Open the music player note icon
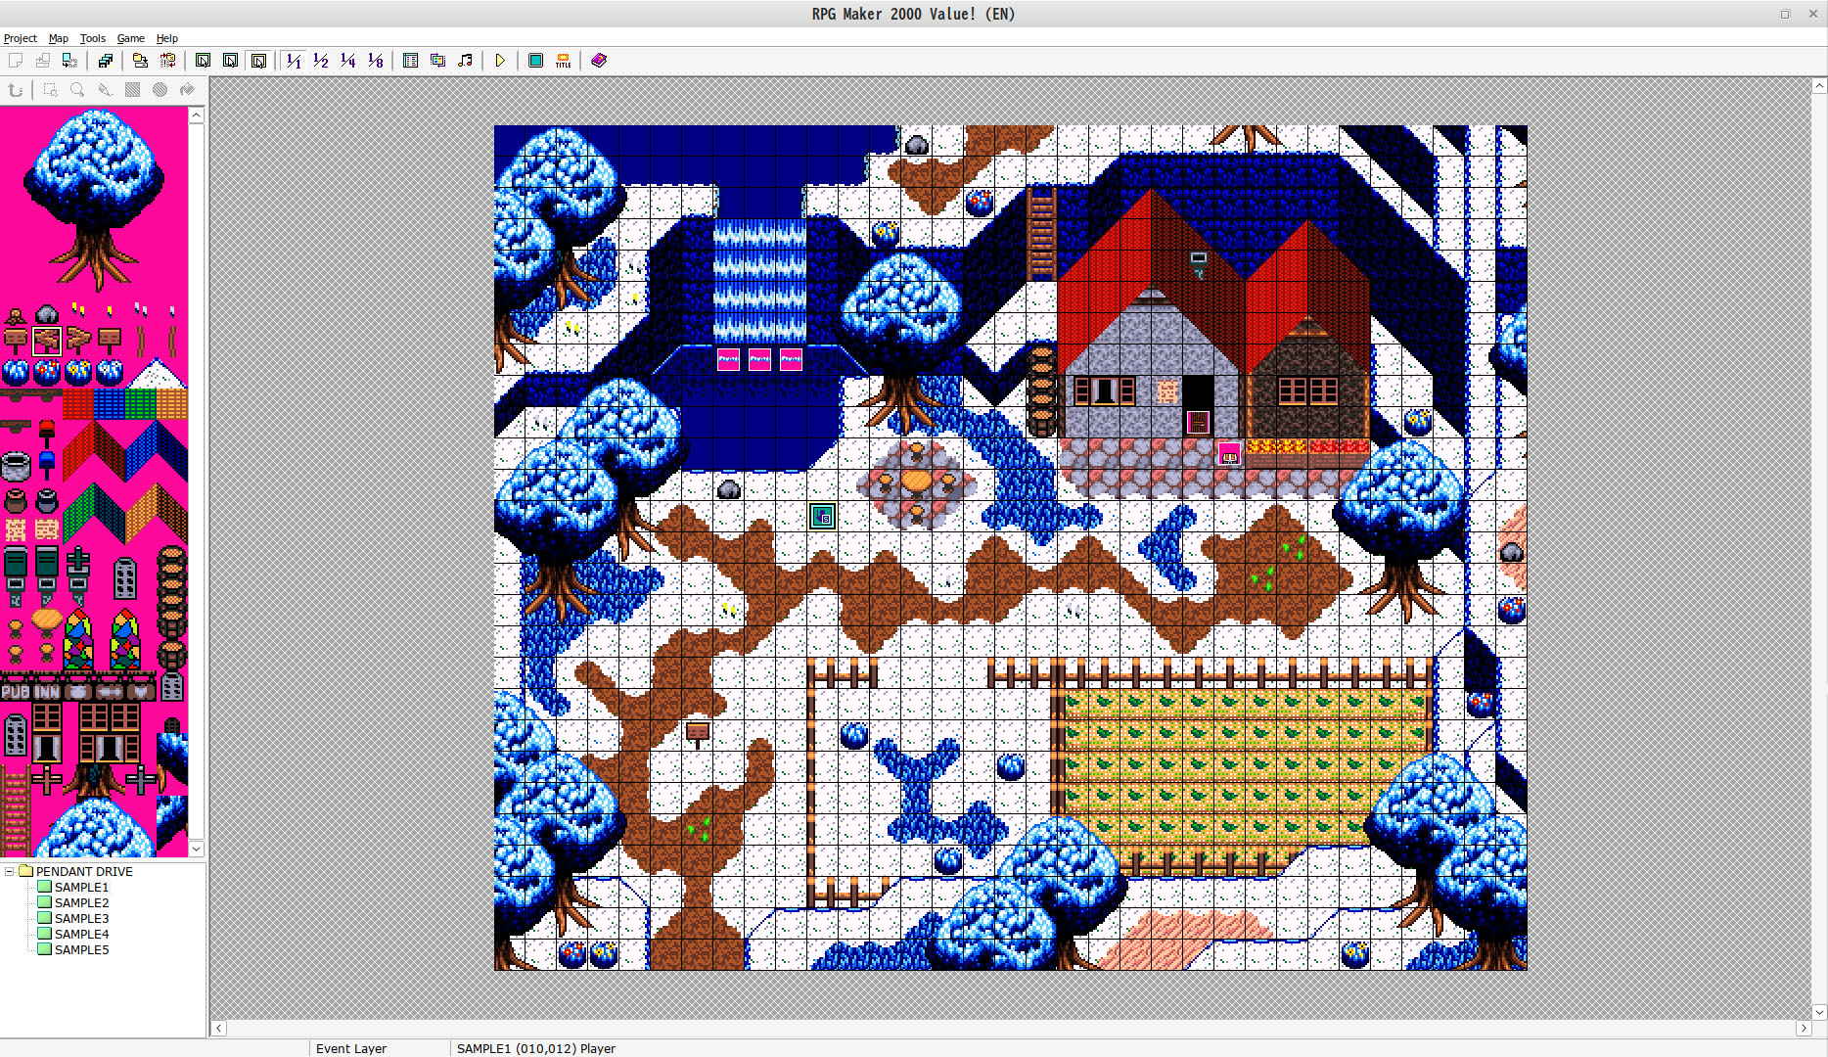This screenshot has height=1057, width=1828. pyautogui.click(x=465, y=61)
